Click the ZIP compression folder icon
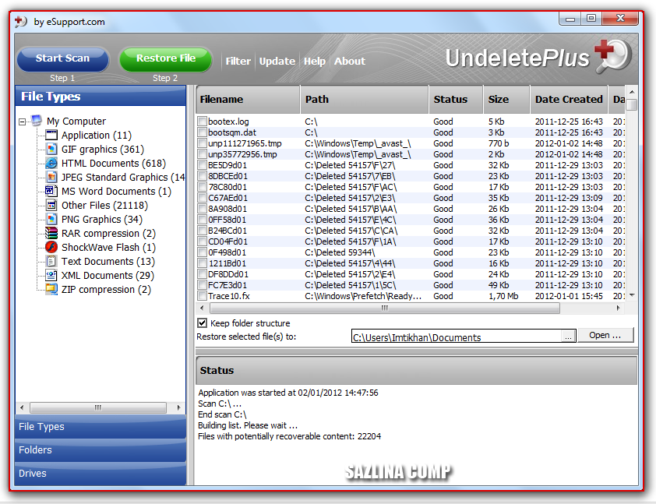Screen dimensions: 656x504 coord(51,289)
